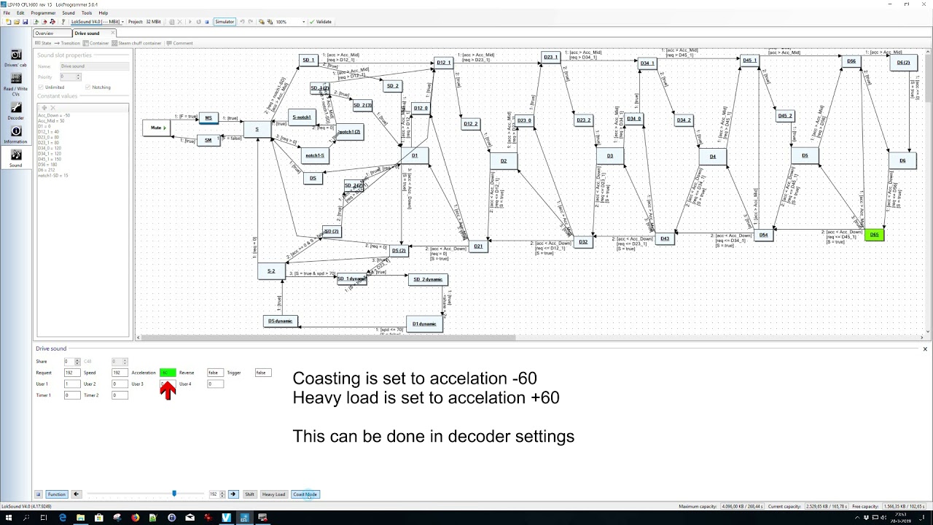Open the Sound menu
Screen dimensions: 933x525
(69, 12)
